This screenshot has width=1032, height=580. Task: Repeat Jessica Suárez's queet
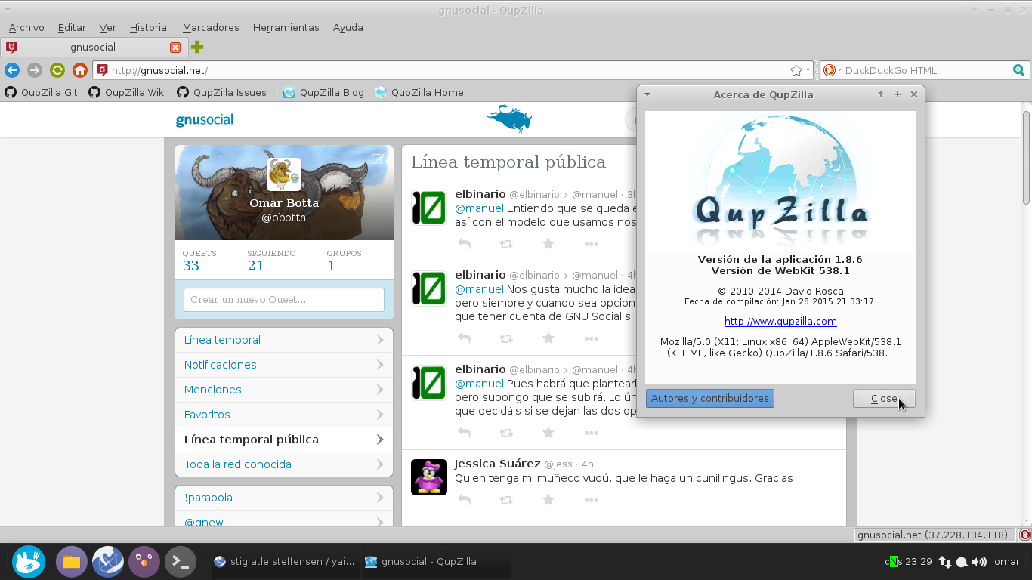[506, 500]
